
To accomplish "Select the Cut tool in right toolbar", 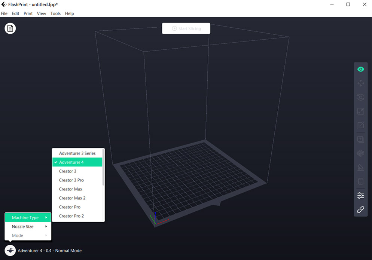I will point(361,125).
